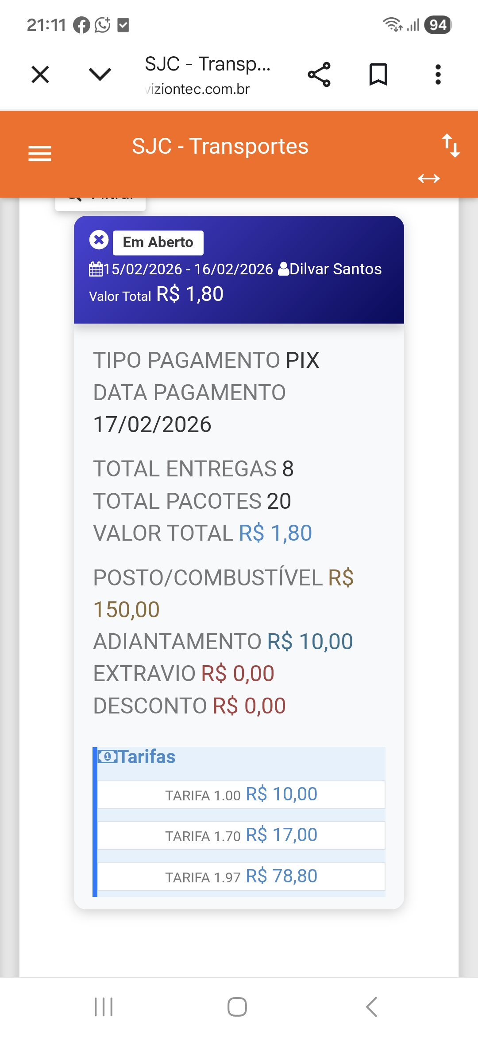Tap the share icon
478x1037 pixels.
319,74
